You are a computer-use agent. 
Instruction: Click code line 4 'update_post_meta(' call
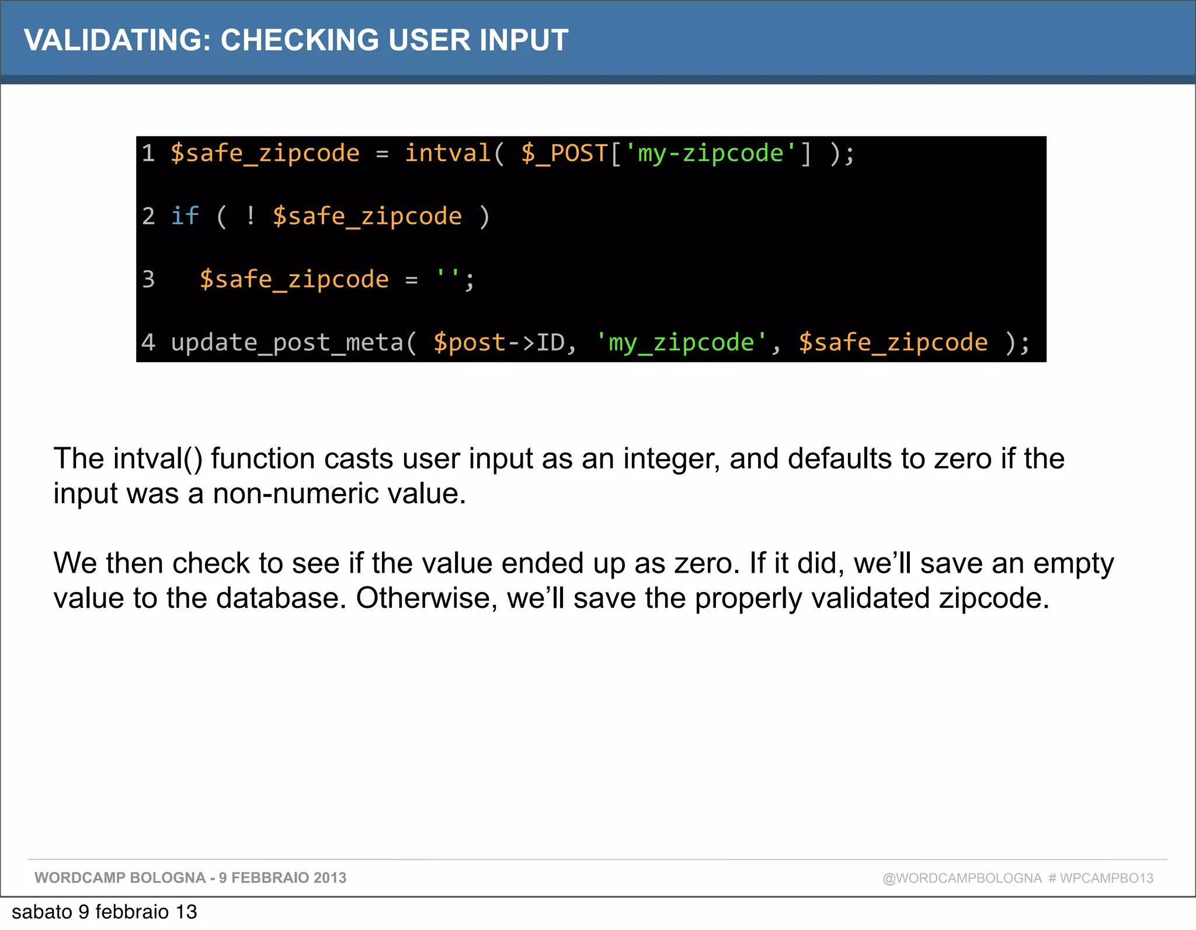(586, 343)
